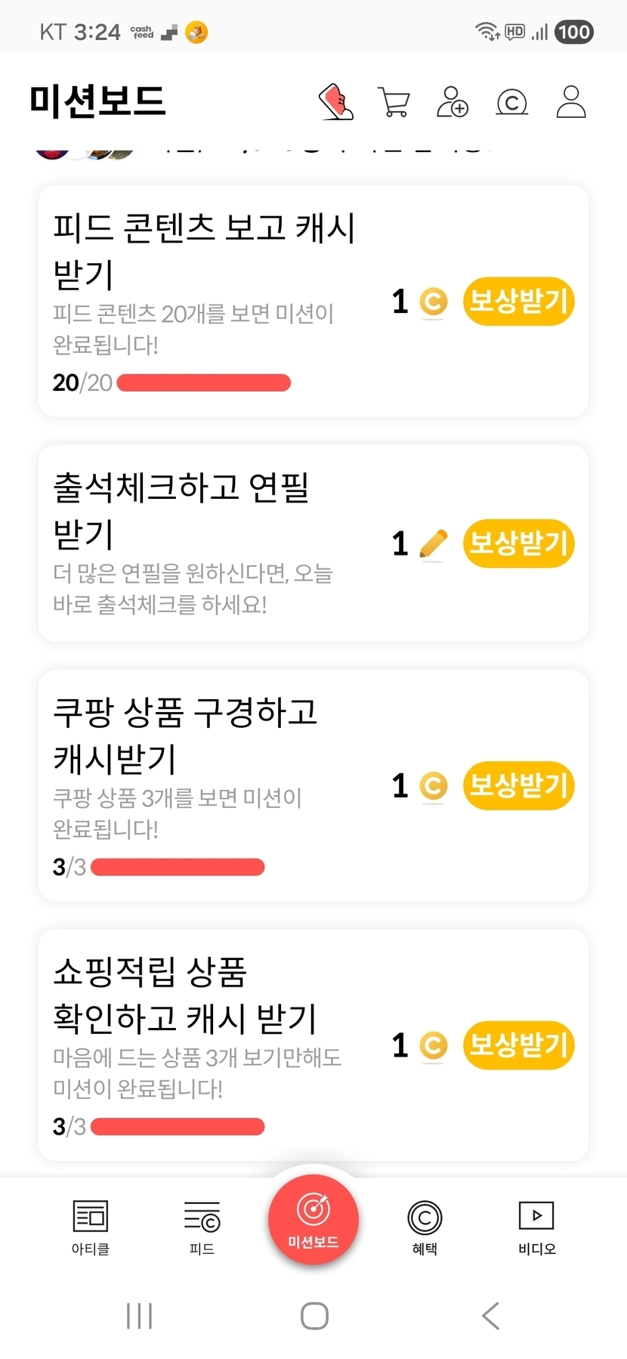Select the 미션보드 center tab

click(x=313, y=1220)
